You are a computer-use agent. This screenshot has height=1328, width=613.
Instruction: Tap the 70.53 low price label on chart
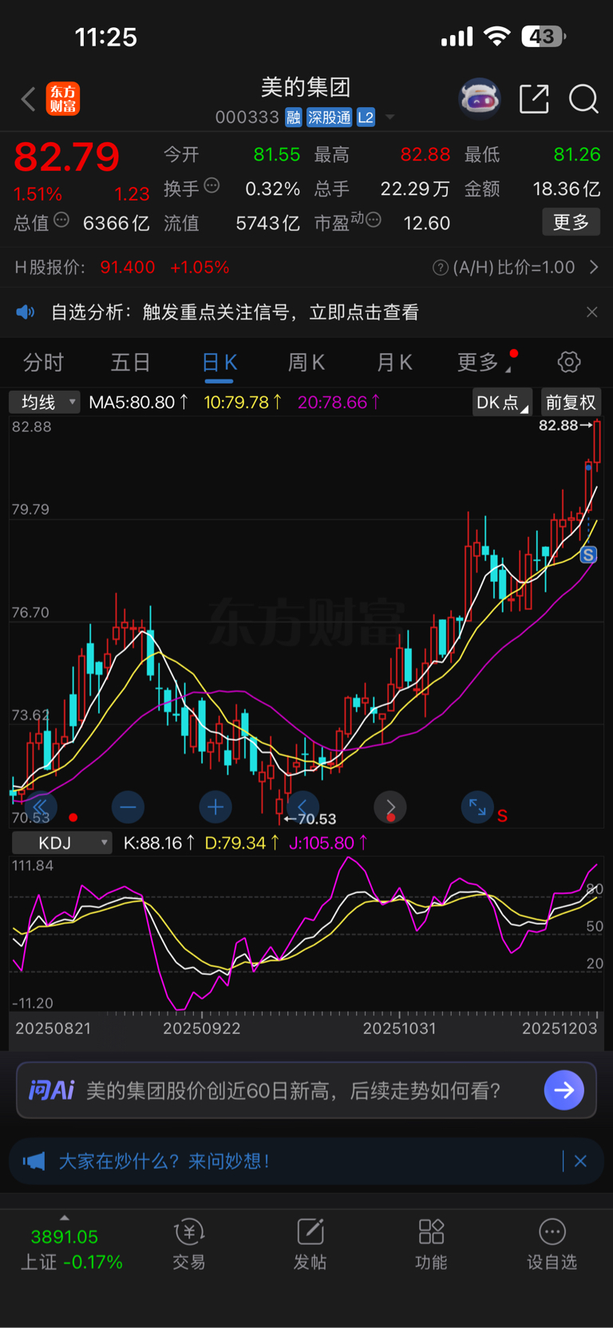pos(317,819)
